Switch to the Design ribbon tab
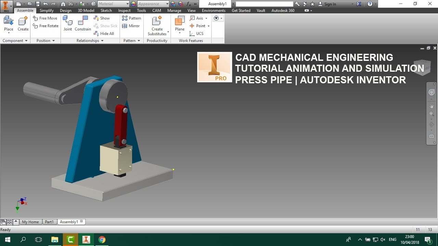Viewport: 438px width, 246px height. point(66,11)
